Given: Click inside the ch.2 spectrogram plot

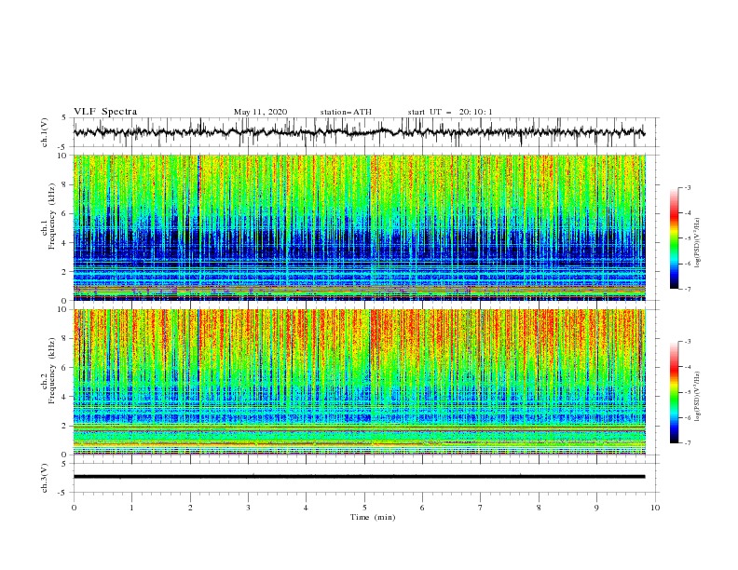Looking at the screenshot, I should (360, 382).
